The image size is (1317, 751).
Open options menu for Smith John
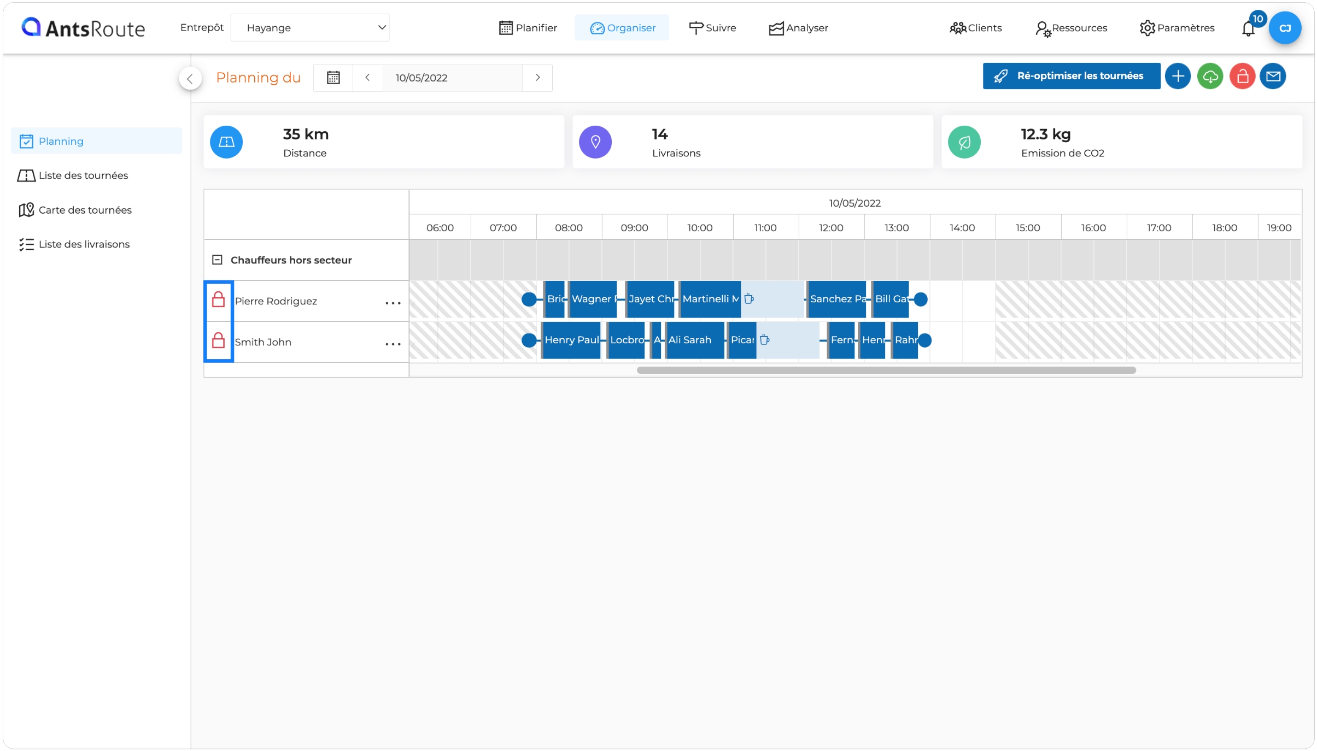click(x=393, y=344)
